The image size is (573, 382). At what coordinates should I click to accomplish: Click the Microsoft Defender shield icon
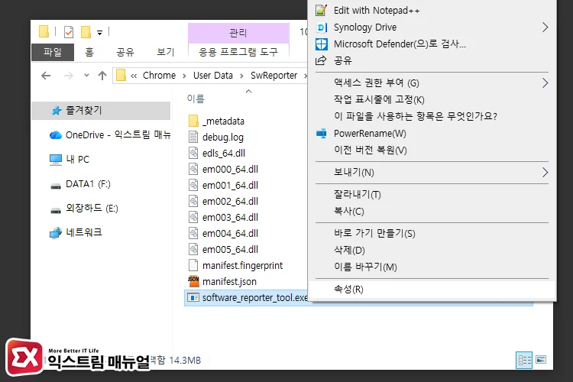[321, 44]
